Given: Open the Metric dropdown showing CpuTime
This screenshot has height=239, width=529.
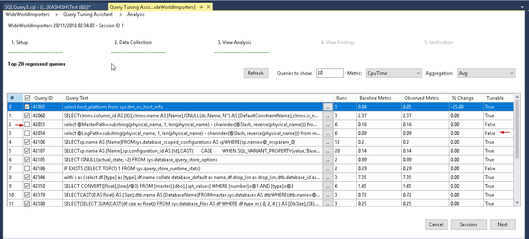Looking at the screenshot, I should [394, 73].
